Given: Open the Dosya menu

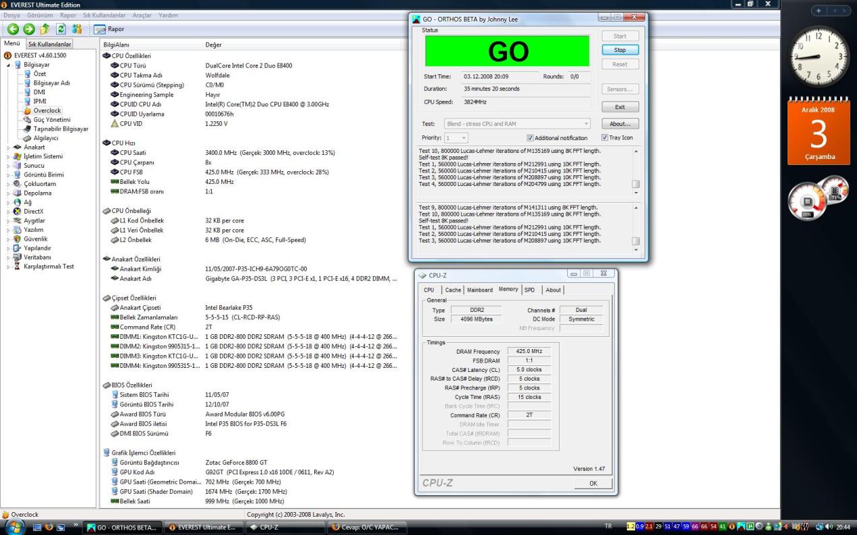Looking at the screenshot, I should point(12,15).
